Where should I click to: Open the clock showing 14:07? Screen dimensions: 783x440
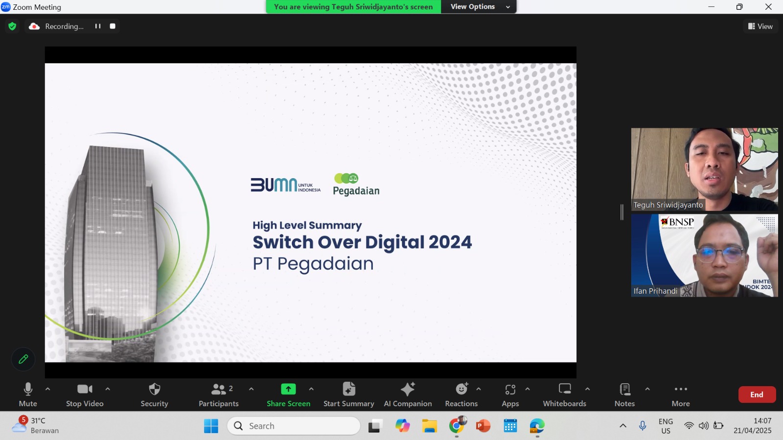[753, 426]
